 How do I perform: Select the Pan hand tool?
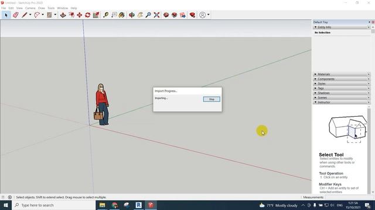coord(140,15)
